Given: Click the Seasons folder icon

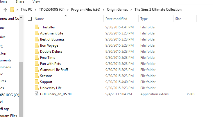Looking at the screenshot, I should (37, 76).
